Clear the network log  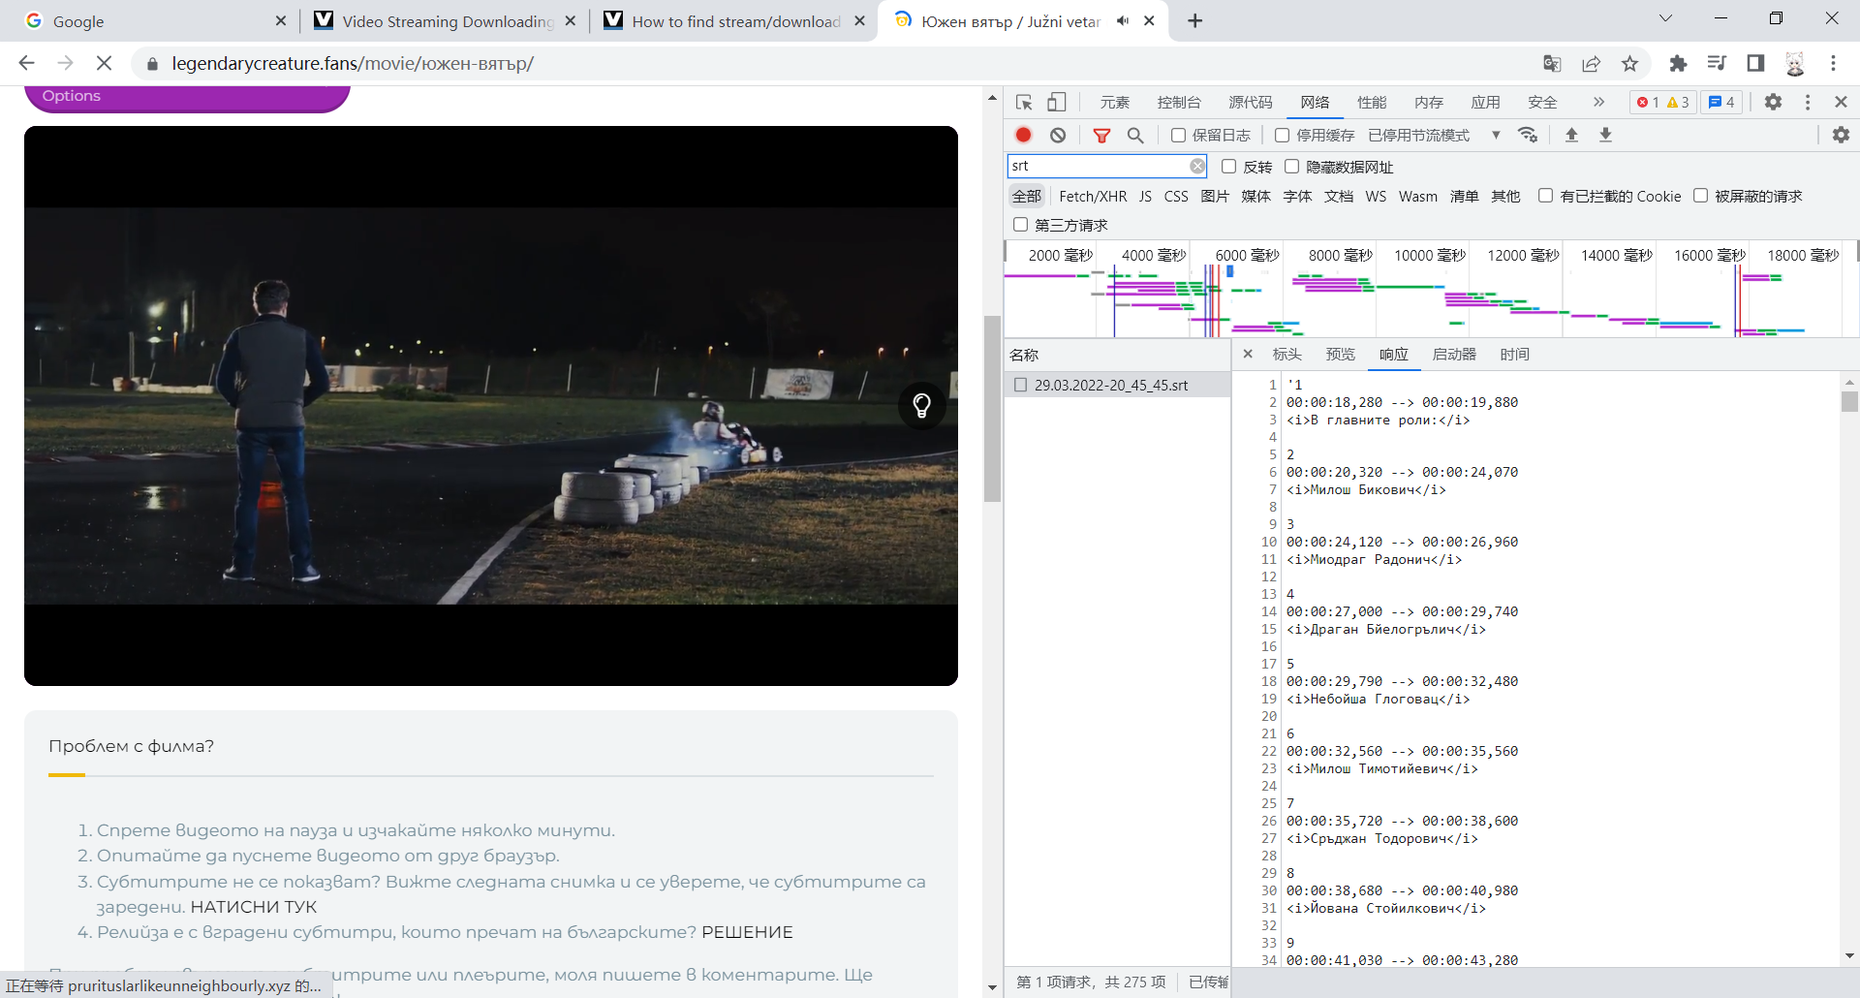pos(1058,136)
